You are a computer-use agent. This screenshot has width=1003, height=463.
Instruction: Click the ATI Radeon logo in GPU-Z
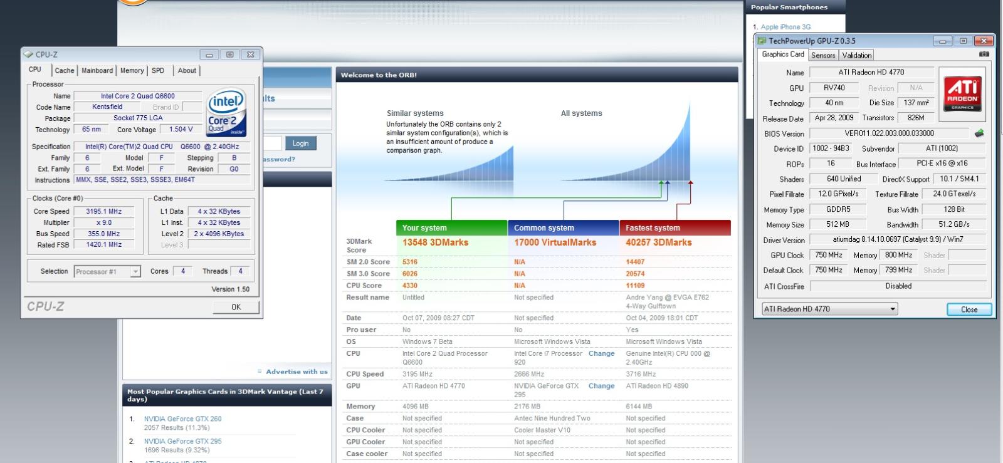click(x=962, y=95)
